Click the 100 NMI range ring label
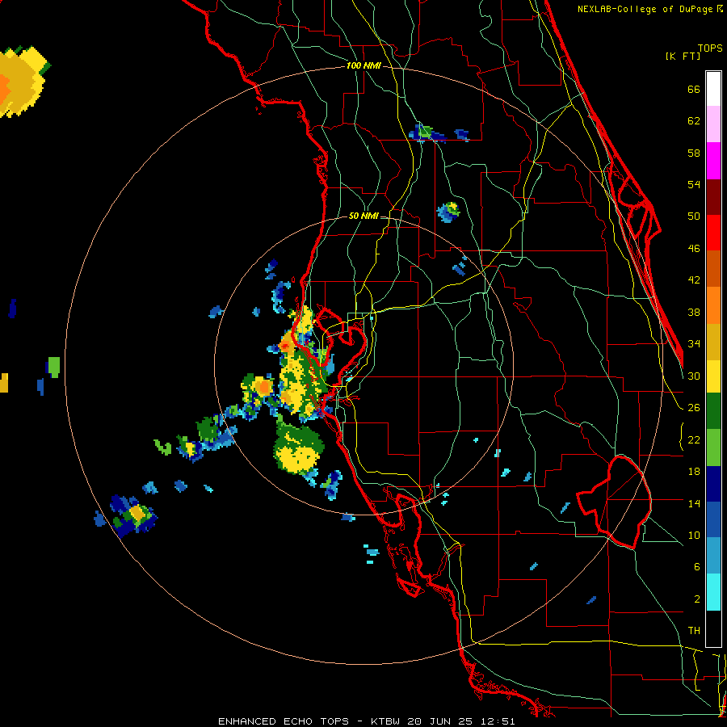727x727 pixels. coord(363,66)
